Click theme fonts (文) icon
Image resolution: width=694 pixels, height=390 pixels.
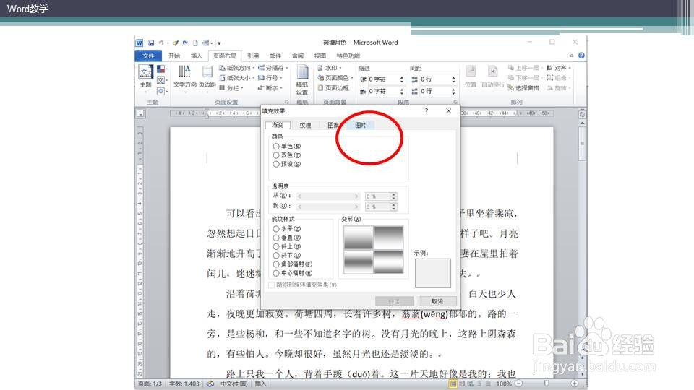point(160,80)
